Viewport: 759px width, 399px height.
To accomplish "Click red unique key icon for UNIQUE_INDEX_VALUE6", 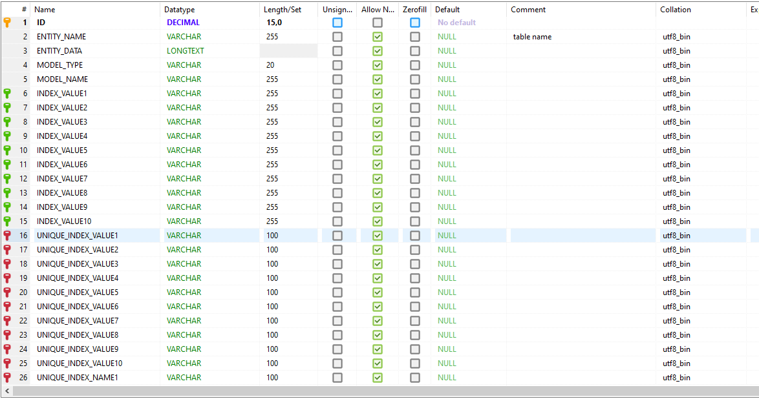I will [7, 307].
